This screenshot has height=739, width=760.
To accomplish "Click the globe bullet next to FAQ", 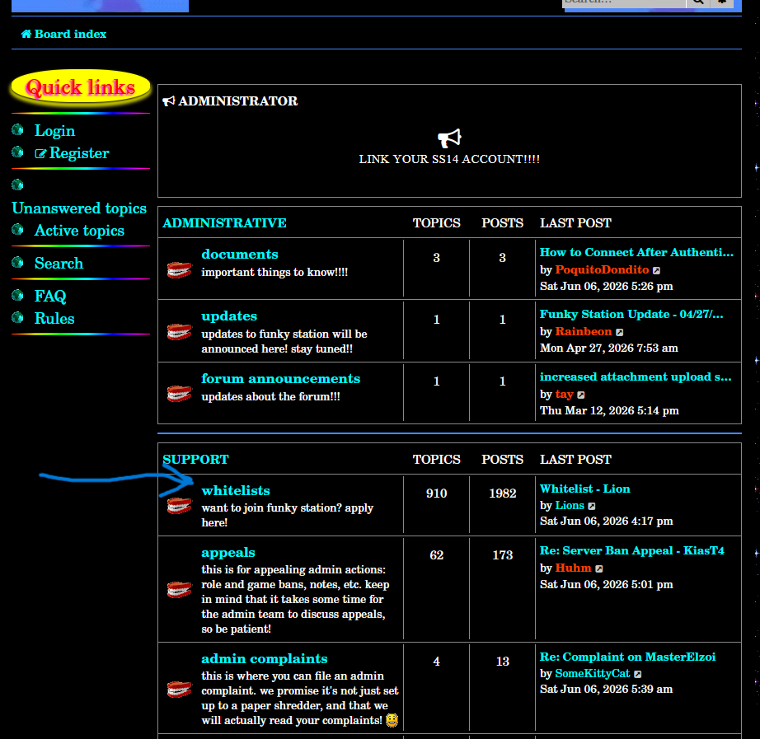I will pos(17,295).
